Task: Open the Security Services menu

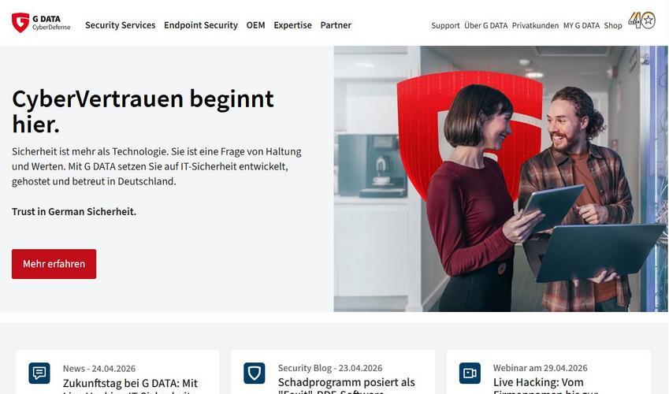Action: (121, 25)
